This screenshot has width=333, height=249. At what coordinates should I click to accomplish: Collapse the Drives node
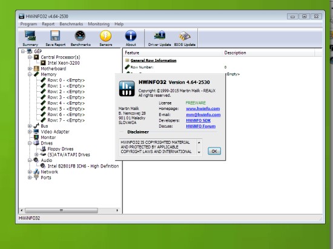[30, 143]
